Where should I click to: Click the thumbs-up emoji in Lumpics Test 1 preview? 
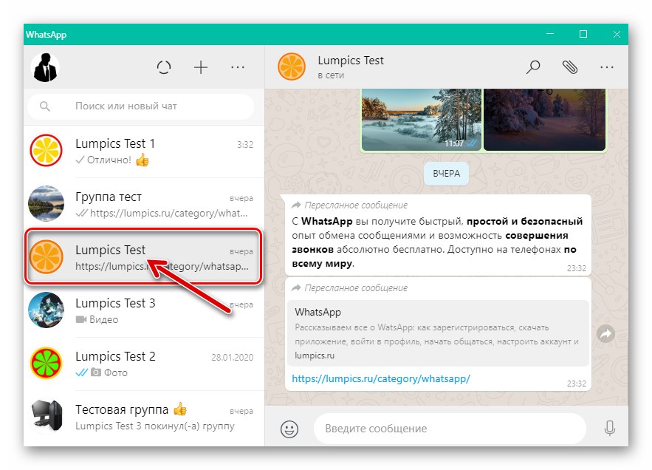click(x=143, y=160)
